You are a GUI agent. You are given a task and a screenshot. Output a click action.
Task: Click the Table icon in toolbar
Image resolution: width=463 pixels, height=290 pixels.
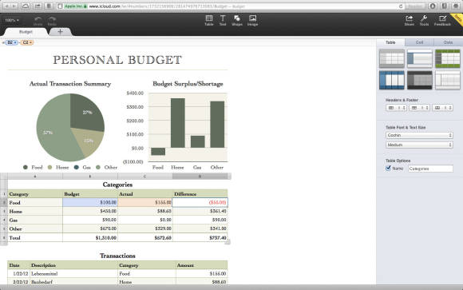(209, 20)
